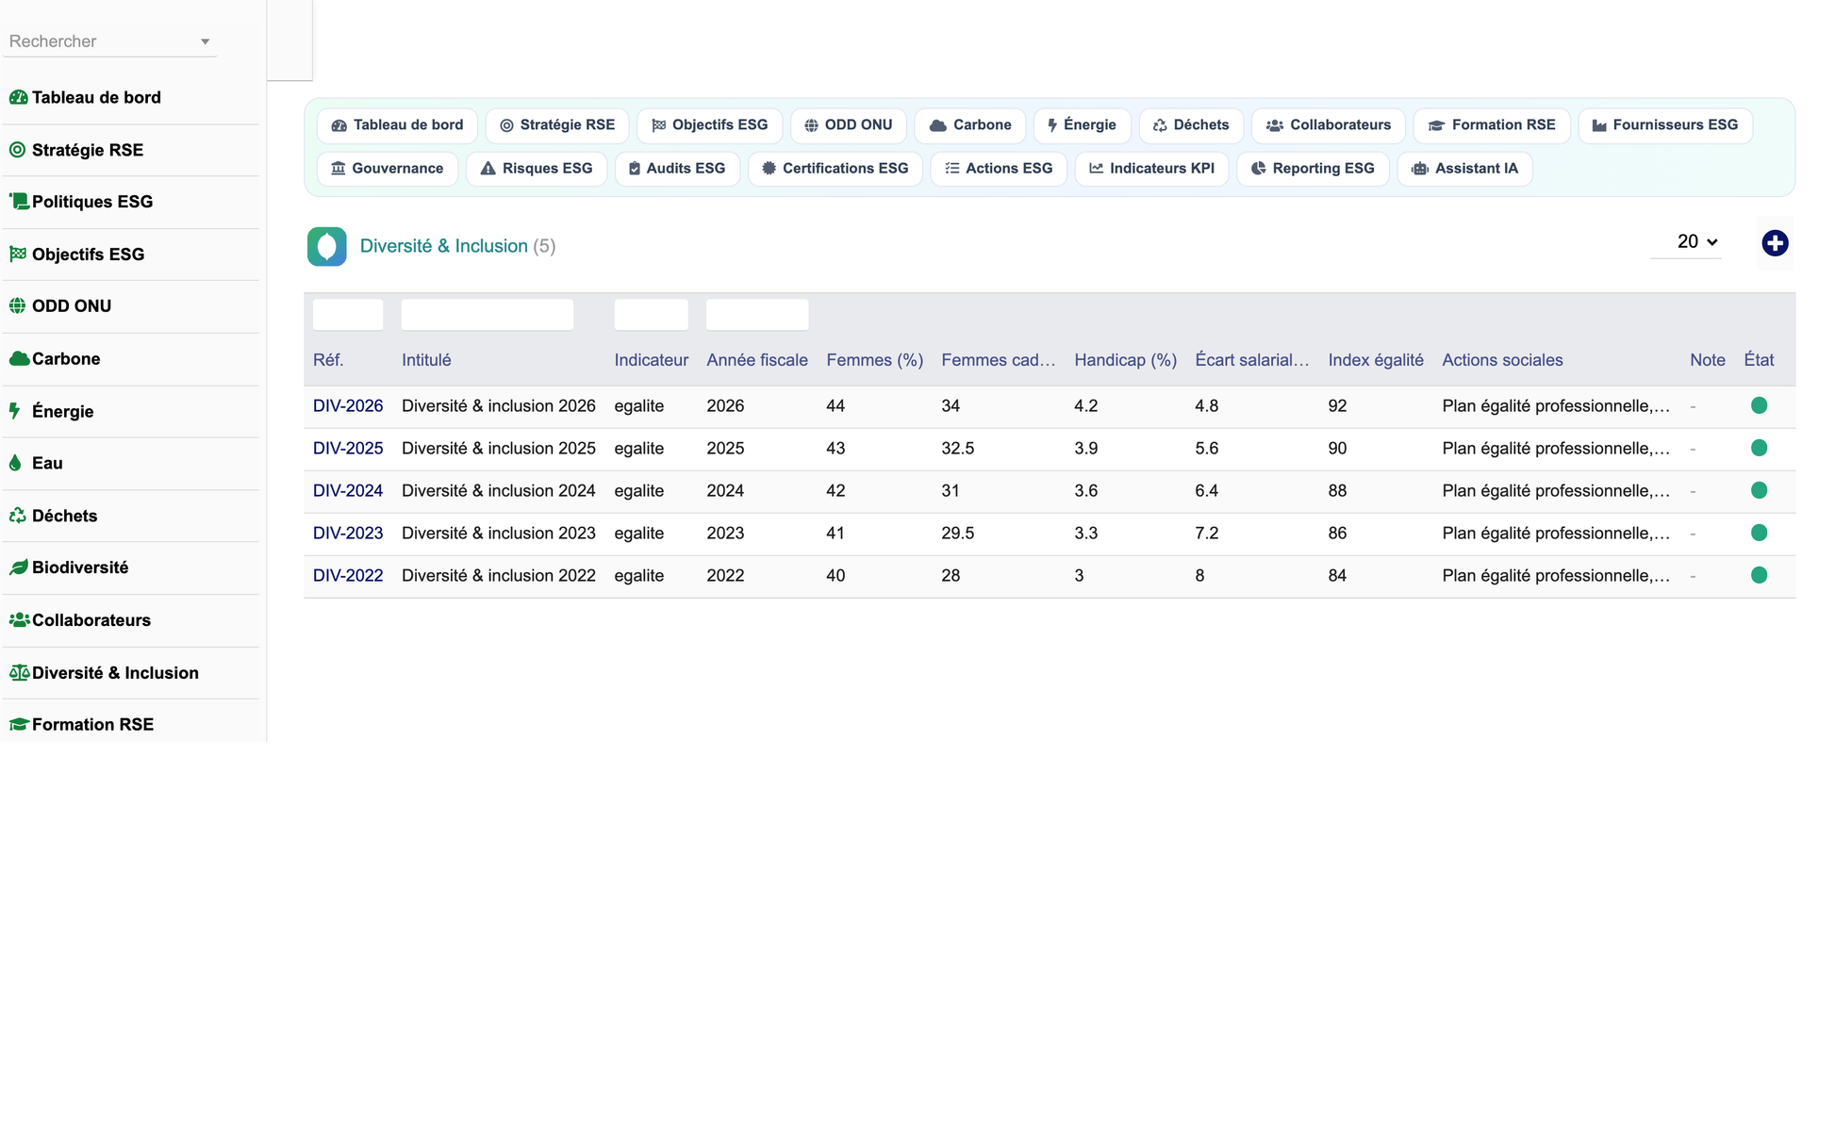Image resolution: width=1835 pixels, height=1135 pixels.
Task: Click the green state dot for DIV-2023
Action: click(1759, 533)
